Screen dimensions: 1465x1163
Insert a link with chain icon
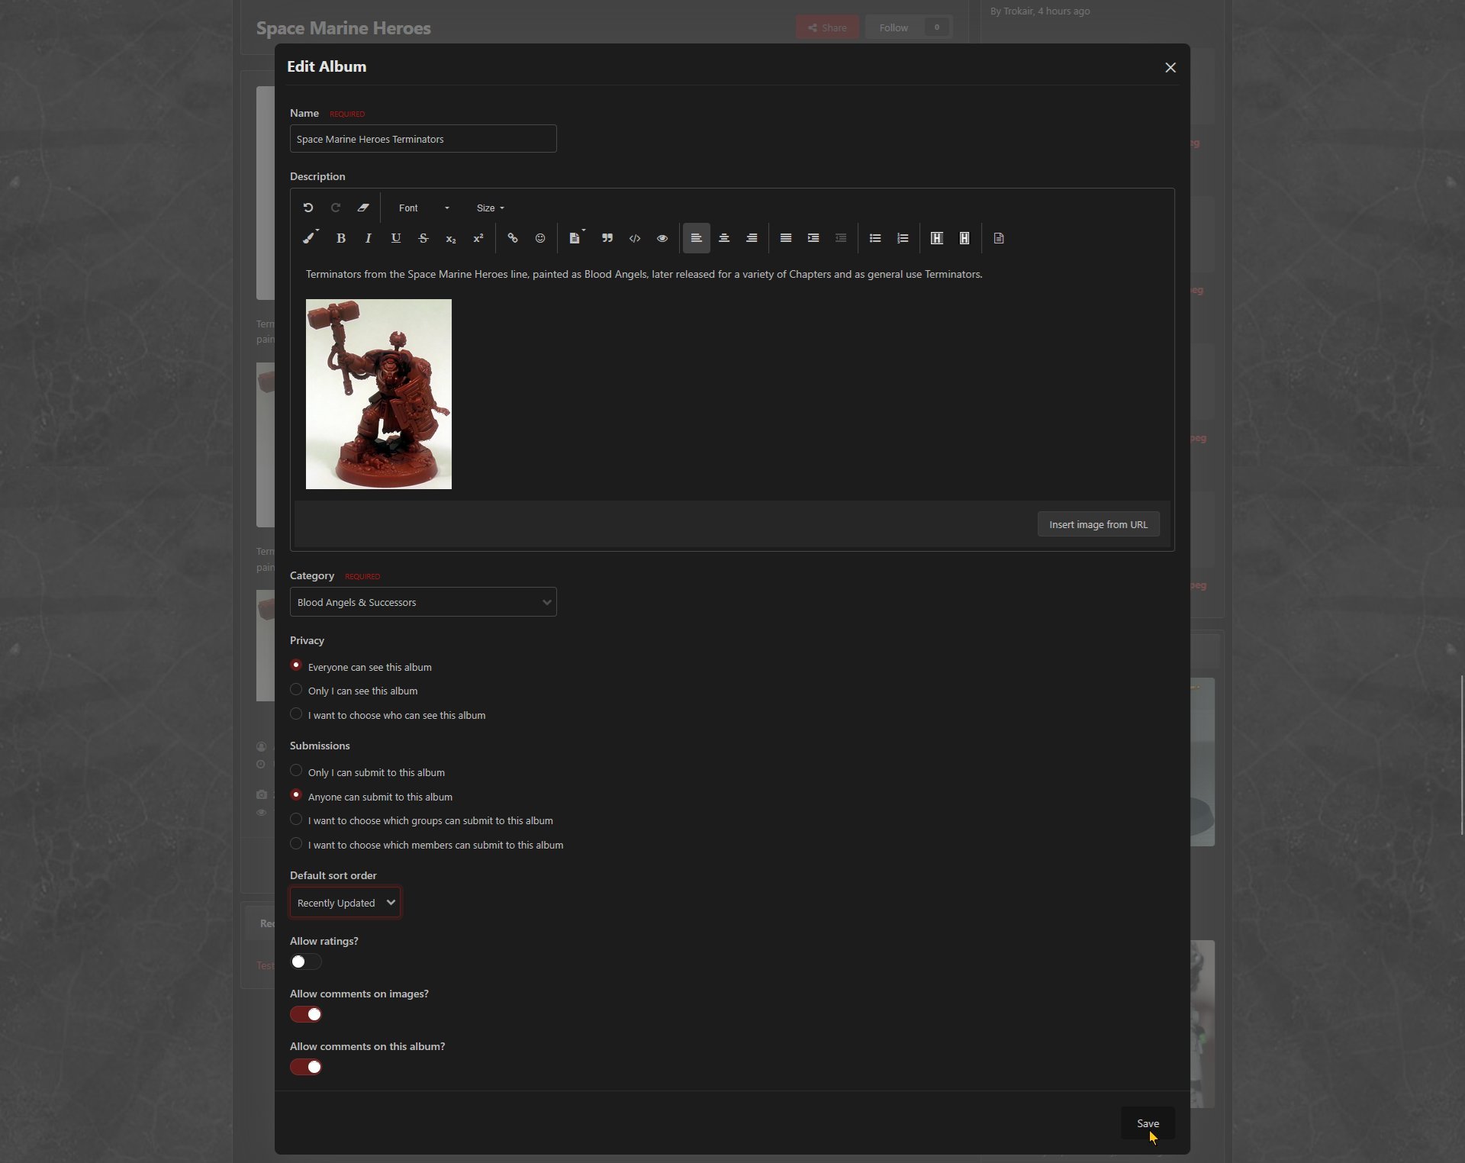point(513,238)
